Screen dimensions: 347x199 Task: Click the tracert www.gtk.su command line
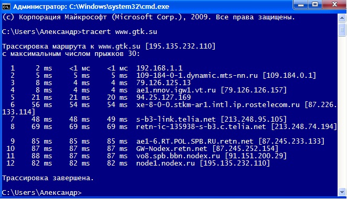pyautogui.click(x=80, y=32)
